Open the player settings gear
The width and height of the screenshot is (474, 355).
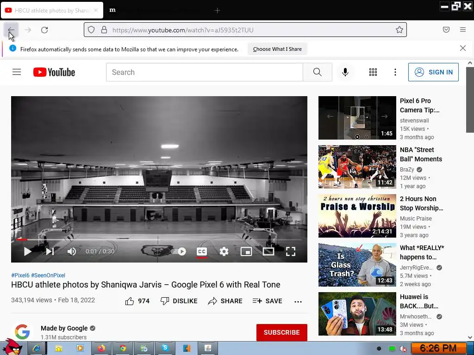tap(224, 251)
